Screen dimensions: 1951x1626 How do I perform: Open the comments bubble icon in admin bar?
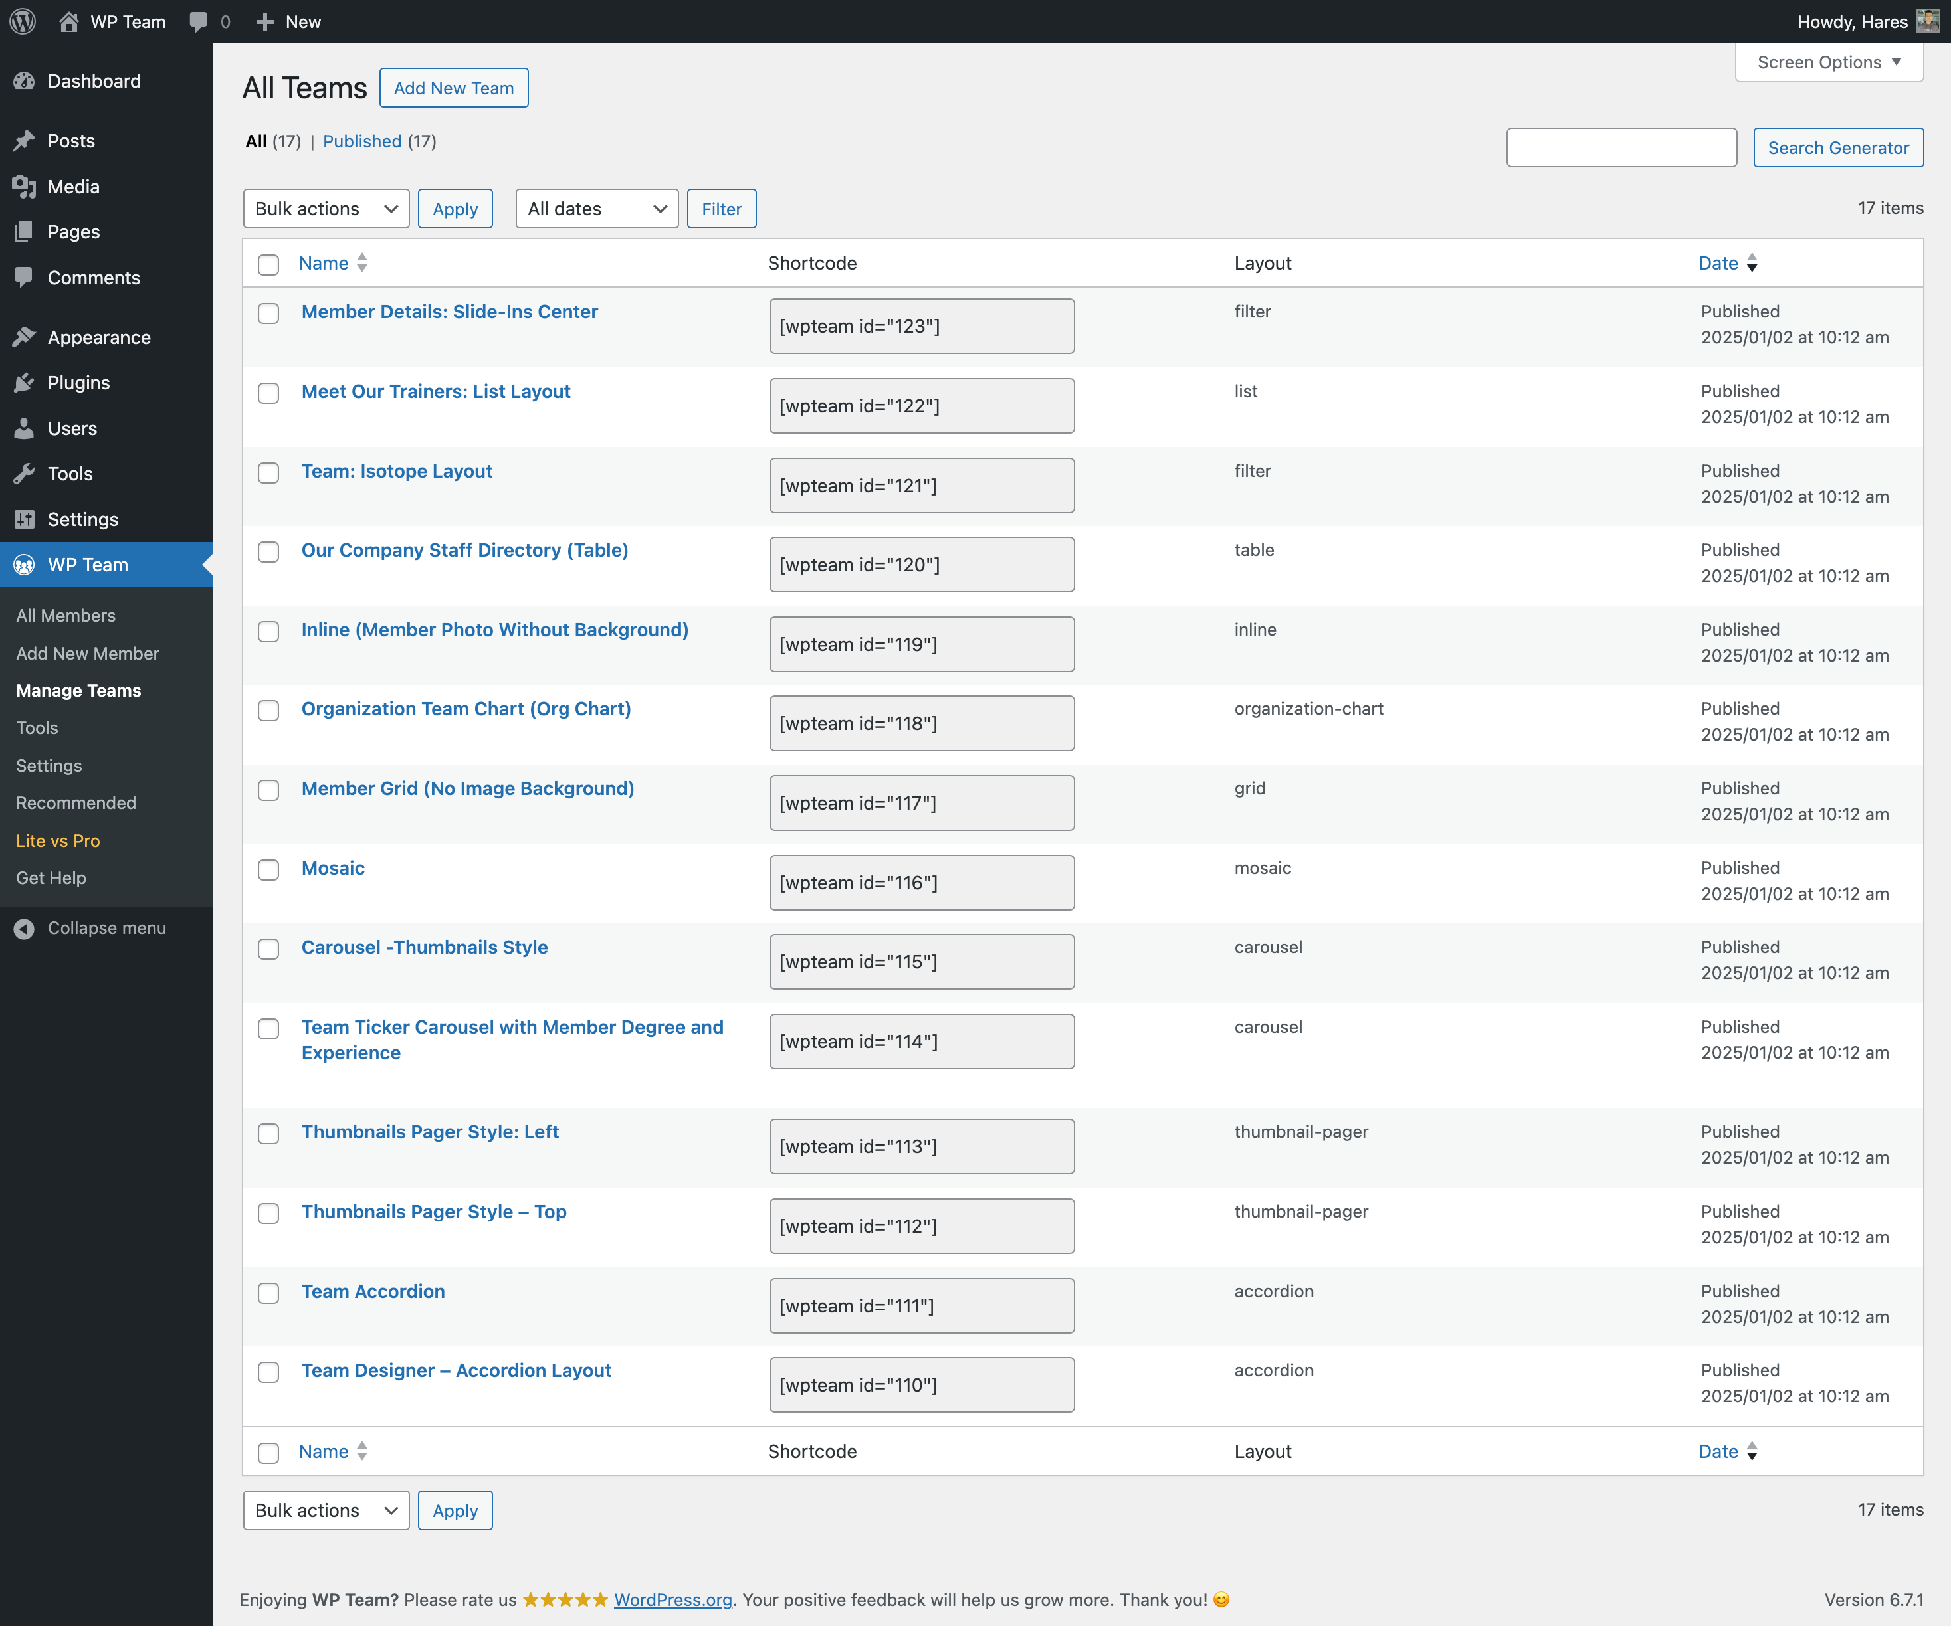198,21
